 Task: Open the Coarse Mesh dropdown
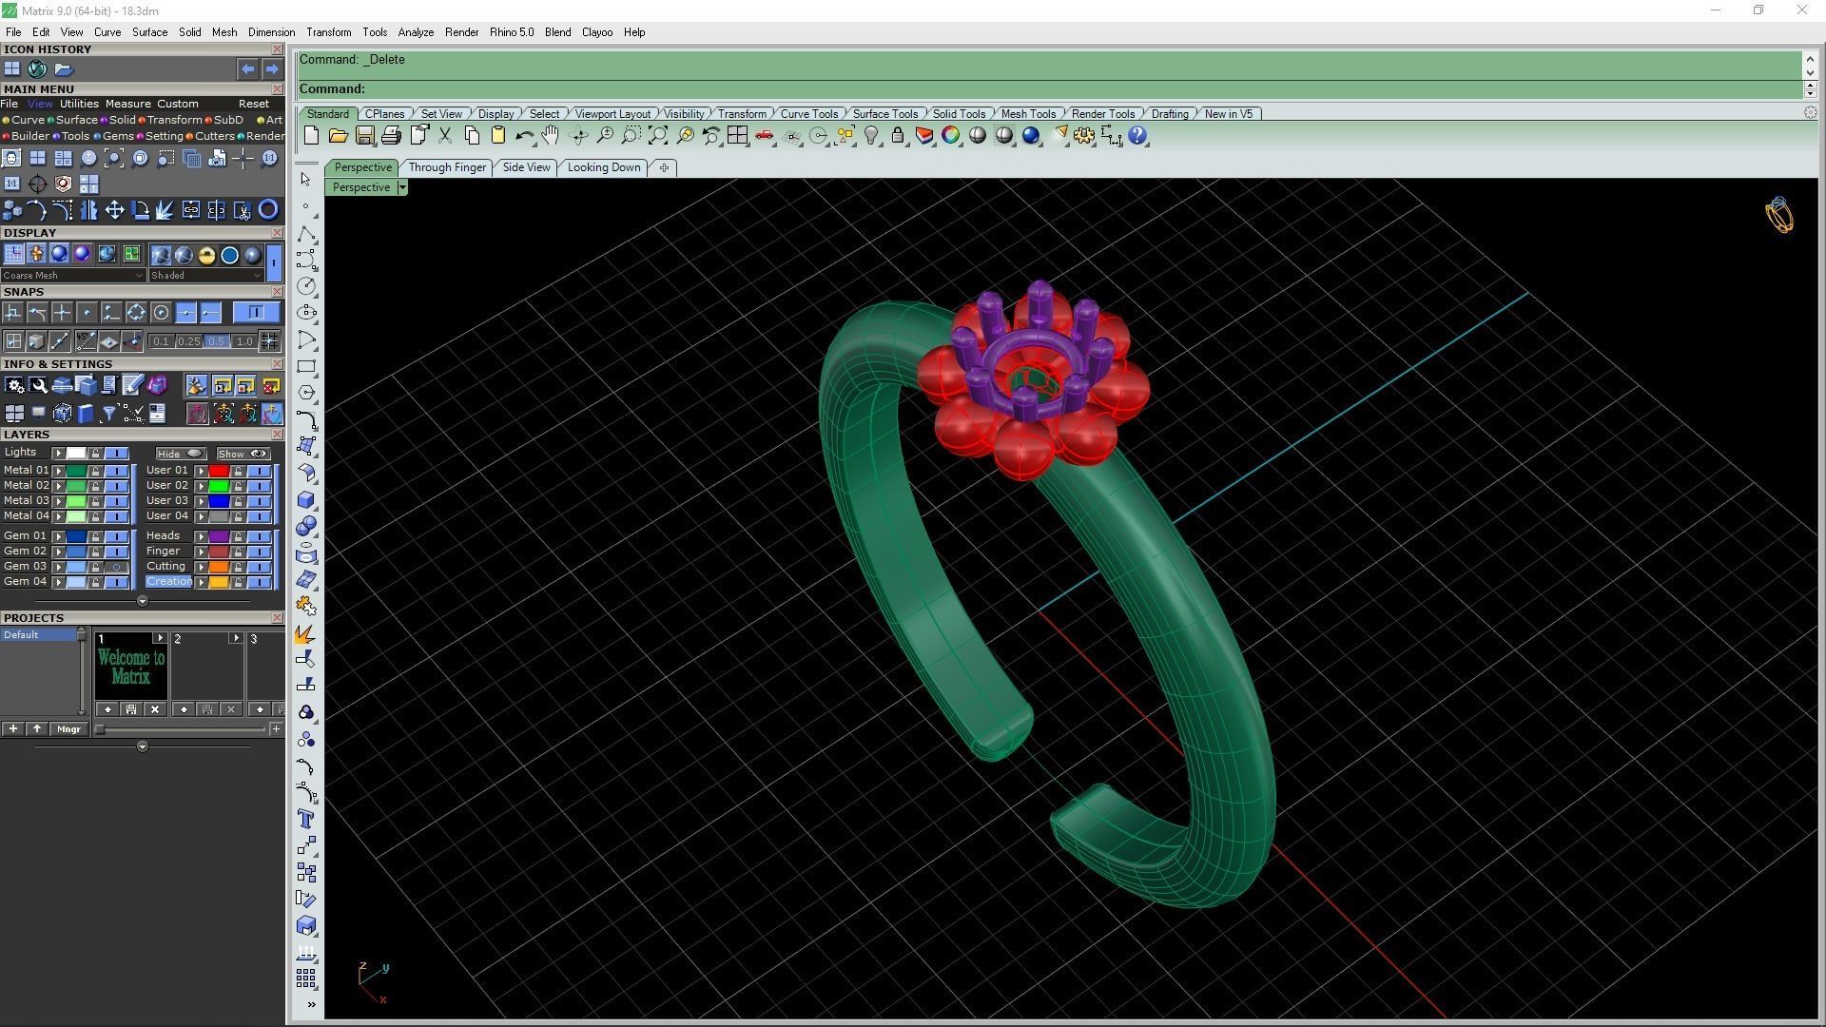click(x=73, y=276)
